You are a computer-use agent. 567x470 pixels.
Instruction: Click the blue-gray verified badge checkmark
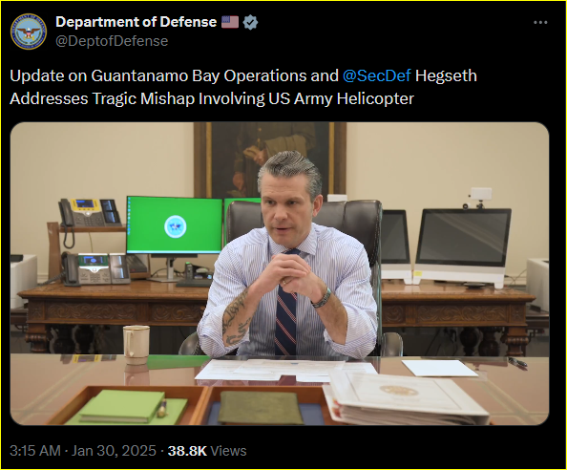[x=250, y=22]
